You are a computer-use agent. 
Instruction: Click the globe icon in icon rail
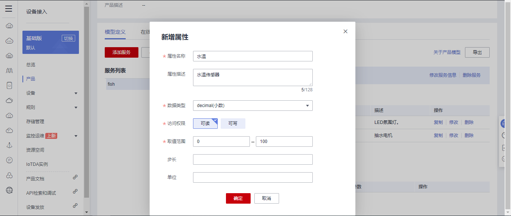coord(9,190)
